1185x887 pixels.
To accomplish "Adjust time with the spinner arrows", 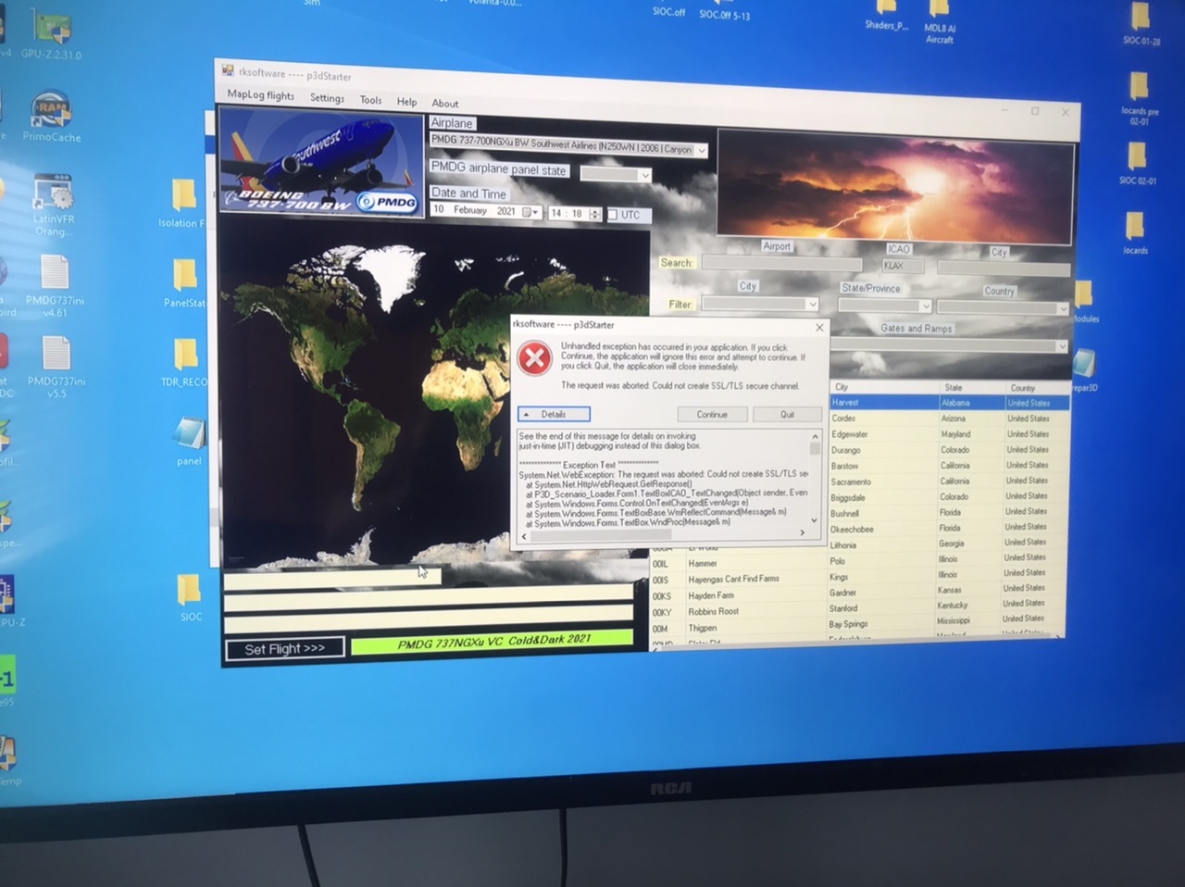I will pyautogui.click(x=595, y=214).
